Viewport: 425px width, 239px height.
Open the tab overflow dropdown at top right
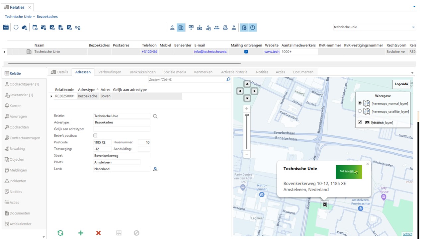[414, 6]
